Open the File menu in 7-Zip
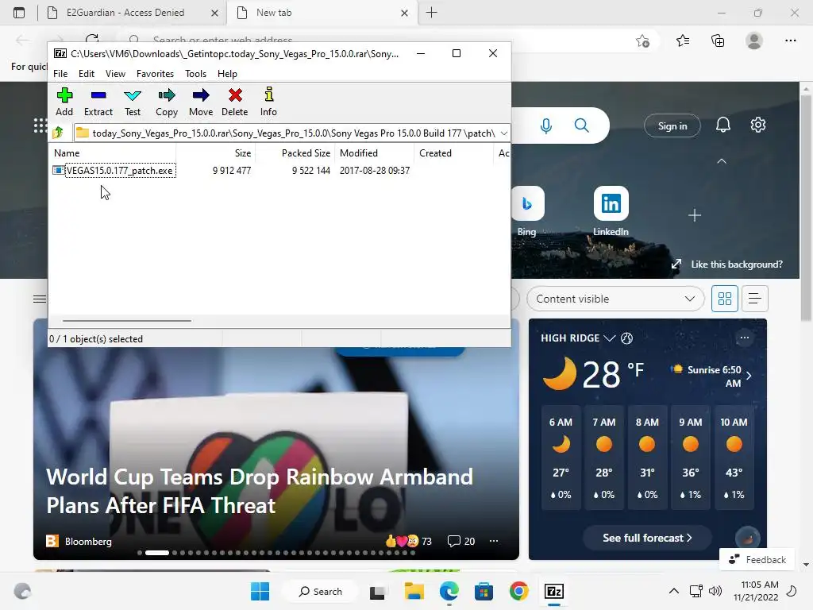 60,74
